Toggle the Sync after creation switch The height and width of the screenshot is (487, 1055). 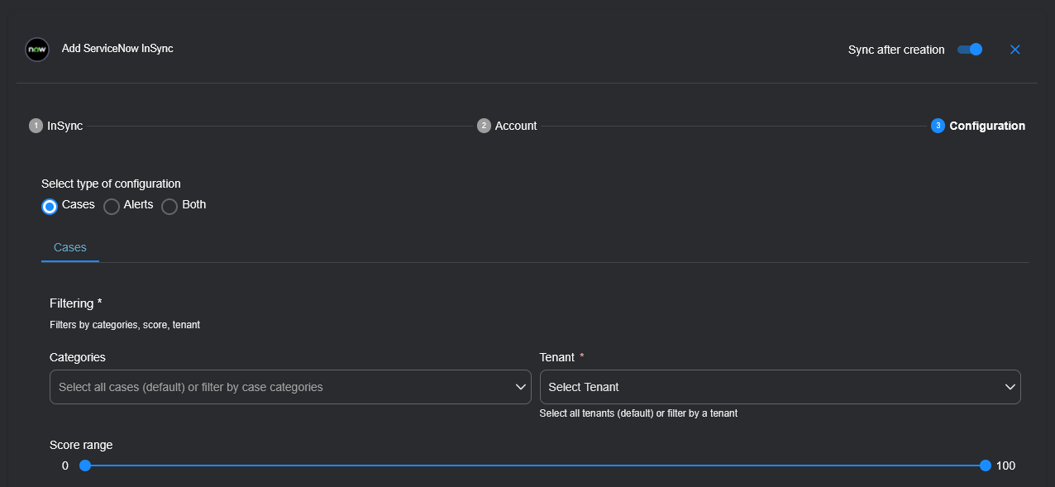click(970, 50)
